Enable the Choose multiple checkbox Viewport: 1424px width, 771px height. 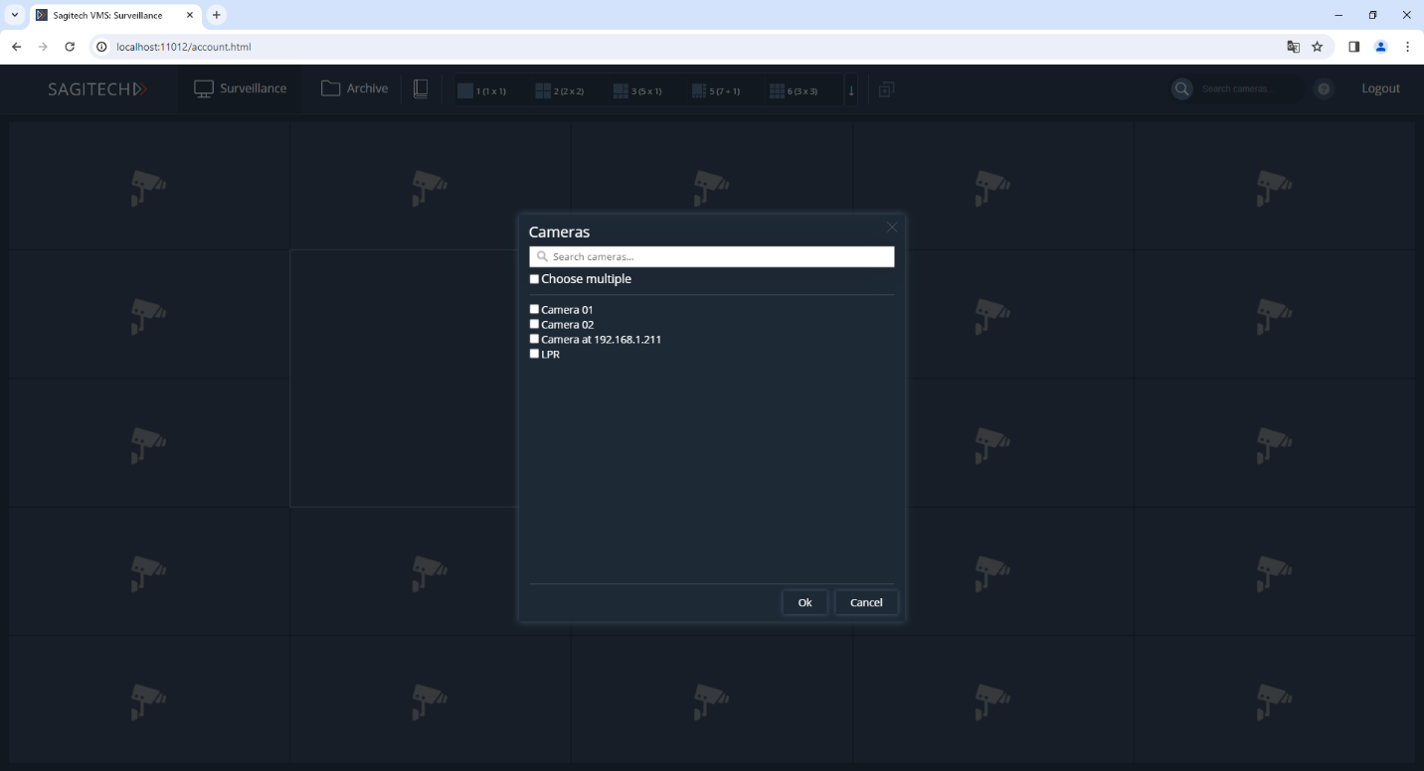(x=535, y=279)
